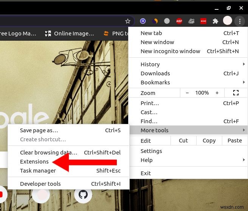Open the red LastPass dots extension
The width and height of the screenshot is (248, 211).
(x=203, y=21)
